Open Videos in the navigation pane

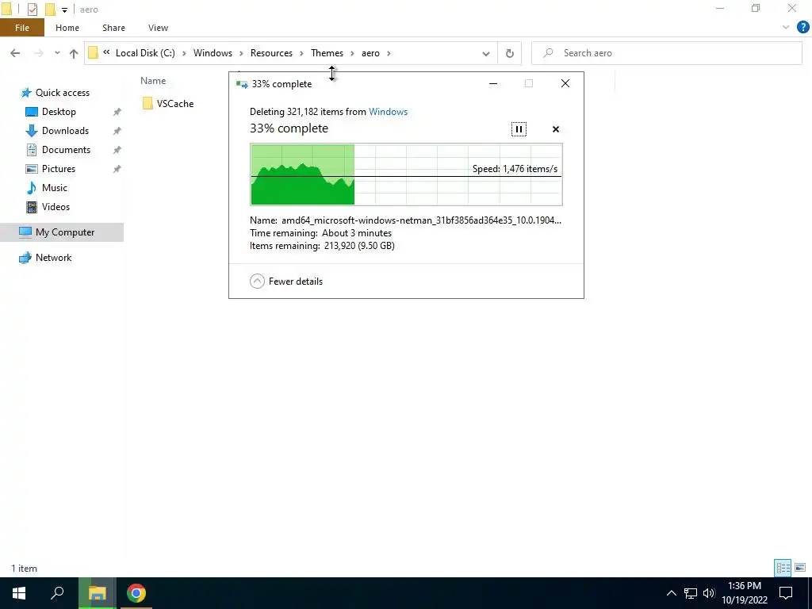coord(56,207)
